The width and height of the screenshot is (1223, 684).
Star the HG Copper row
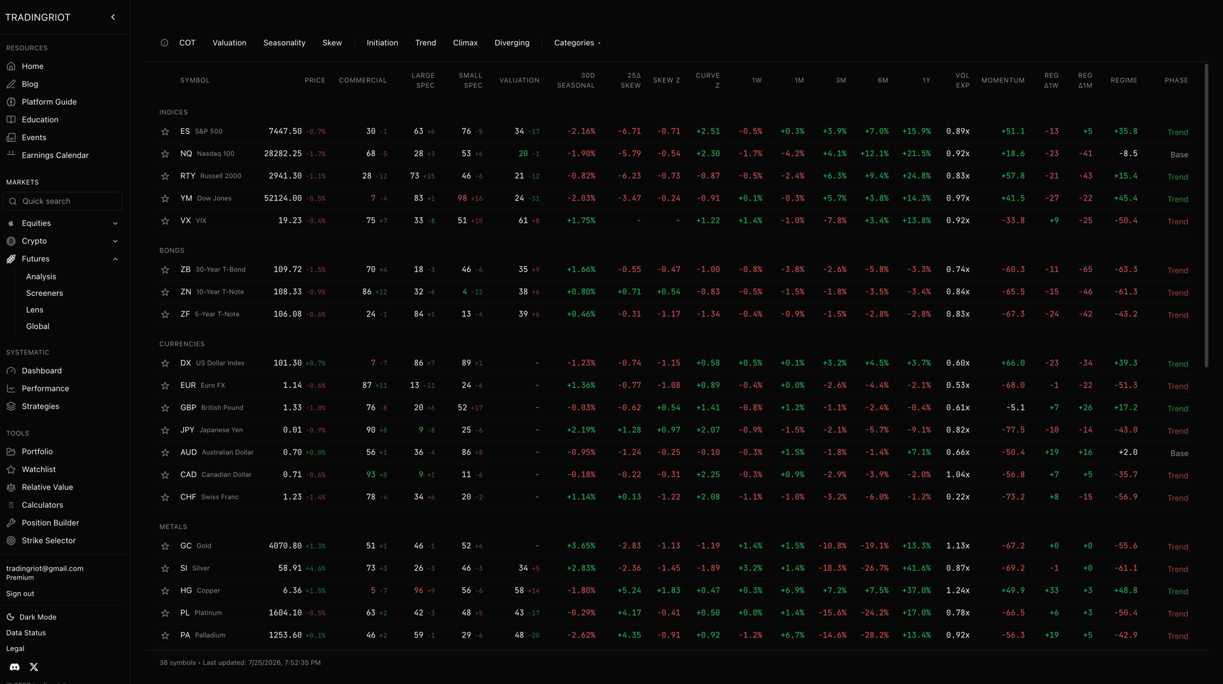[165, 591]
